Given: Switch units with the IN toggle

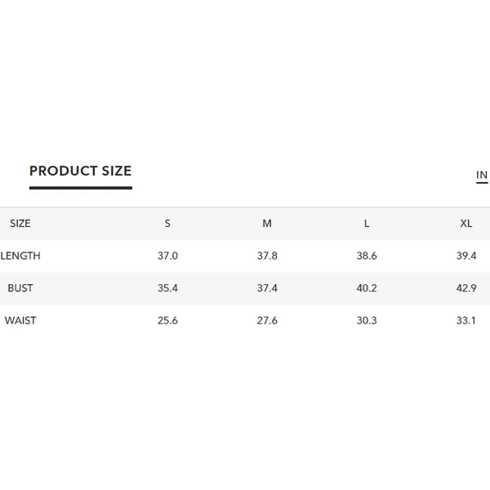Looking at the screenshot, I should (482, 175).
